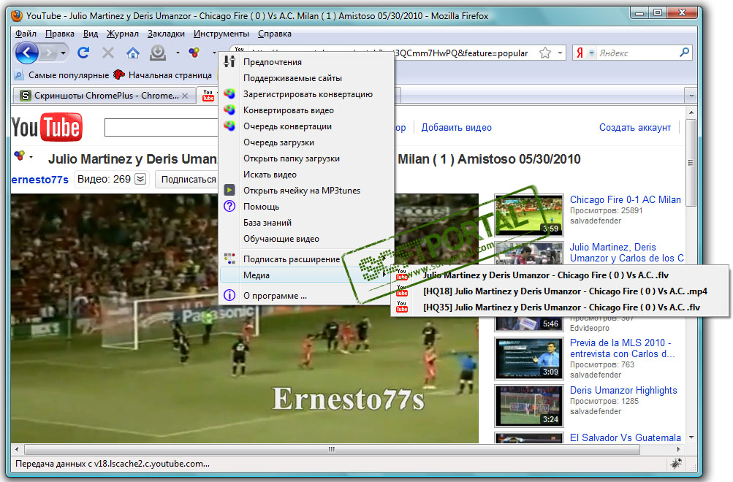Open 'Chicago Fire 0-1 AC Milan' related video
This screenshot has height=482, width=733.
click(625, 199)
